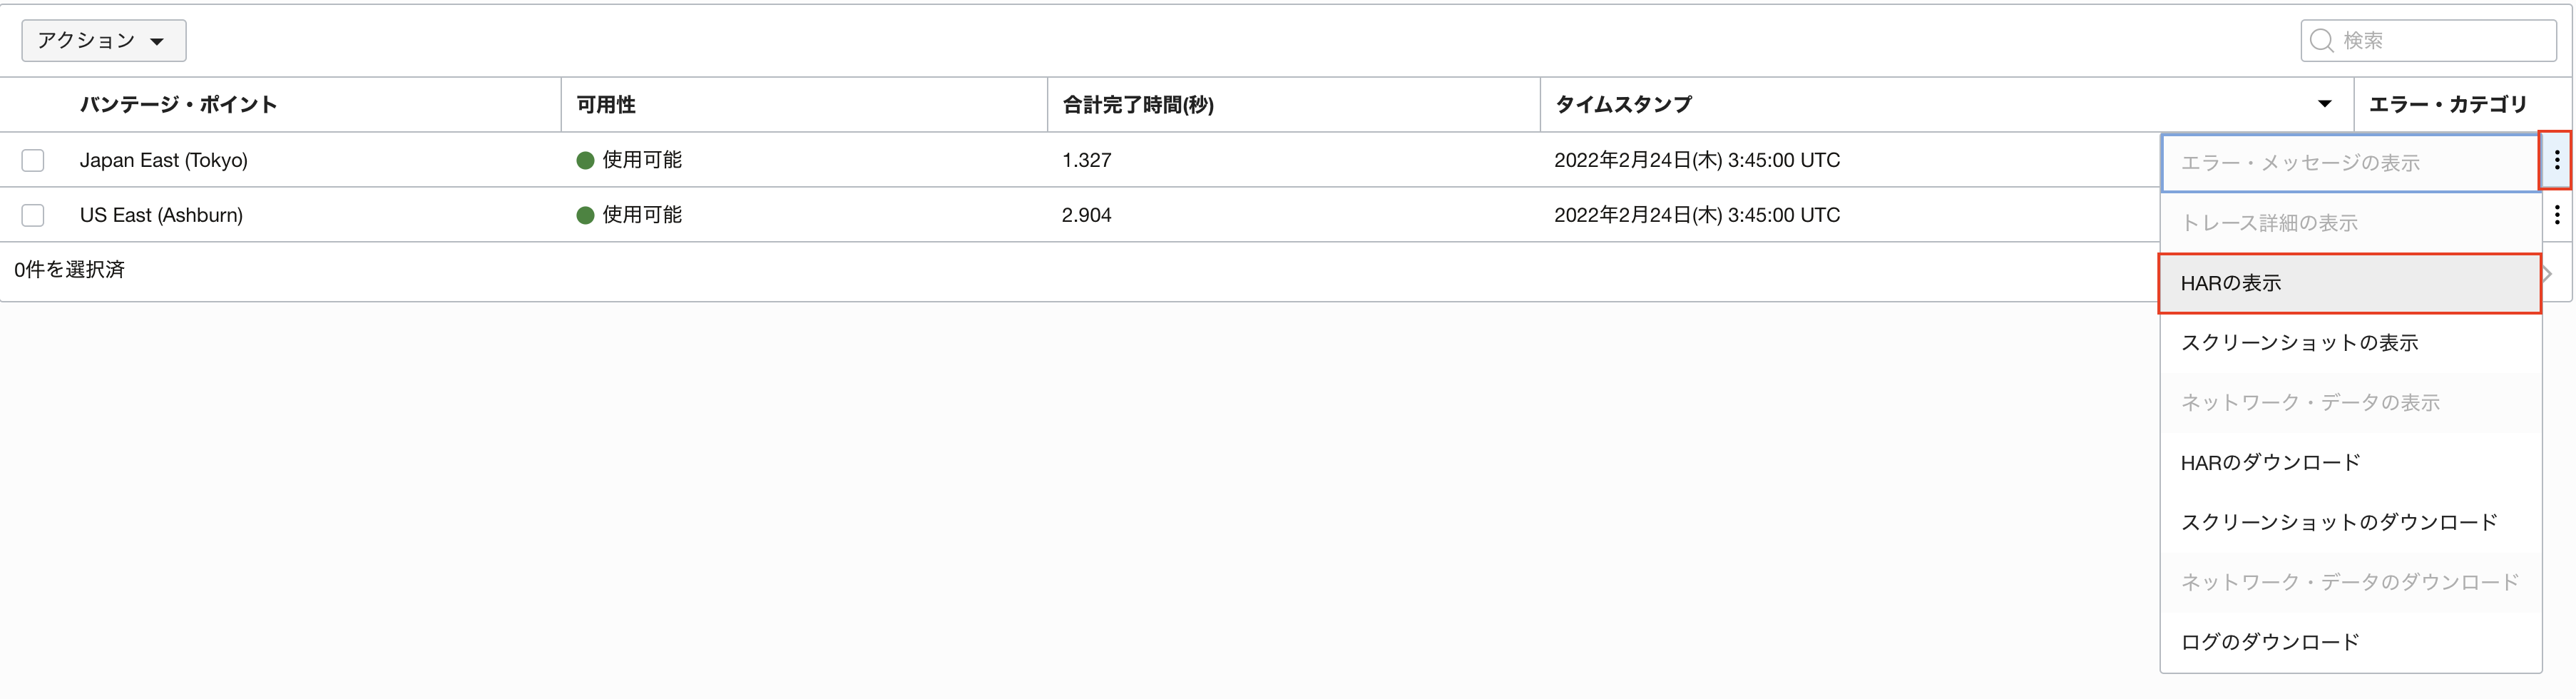
Task: Open the アクション dropdown button
Action: click(103, 41)
